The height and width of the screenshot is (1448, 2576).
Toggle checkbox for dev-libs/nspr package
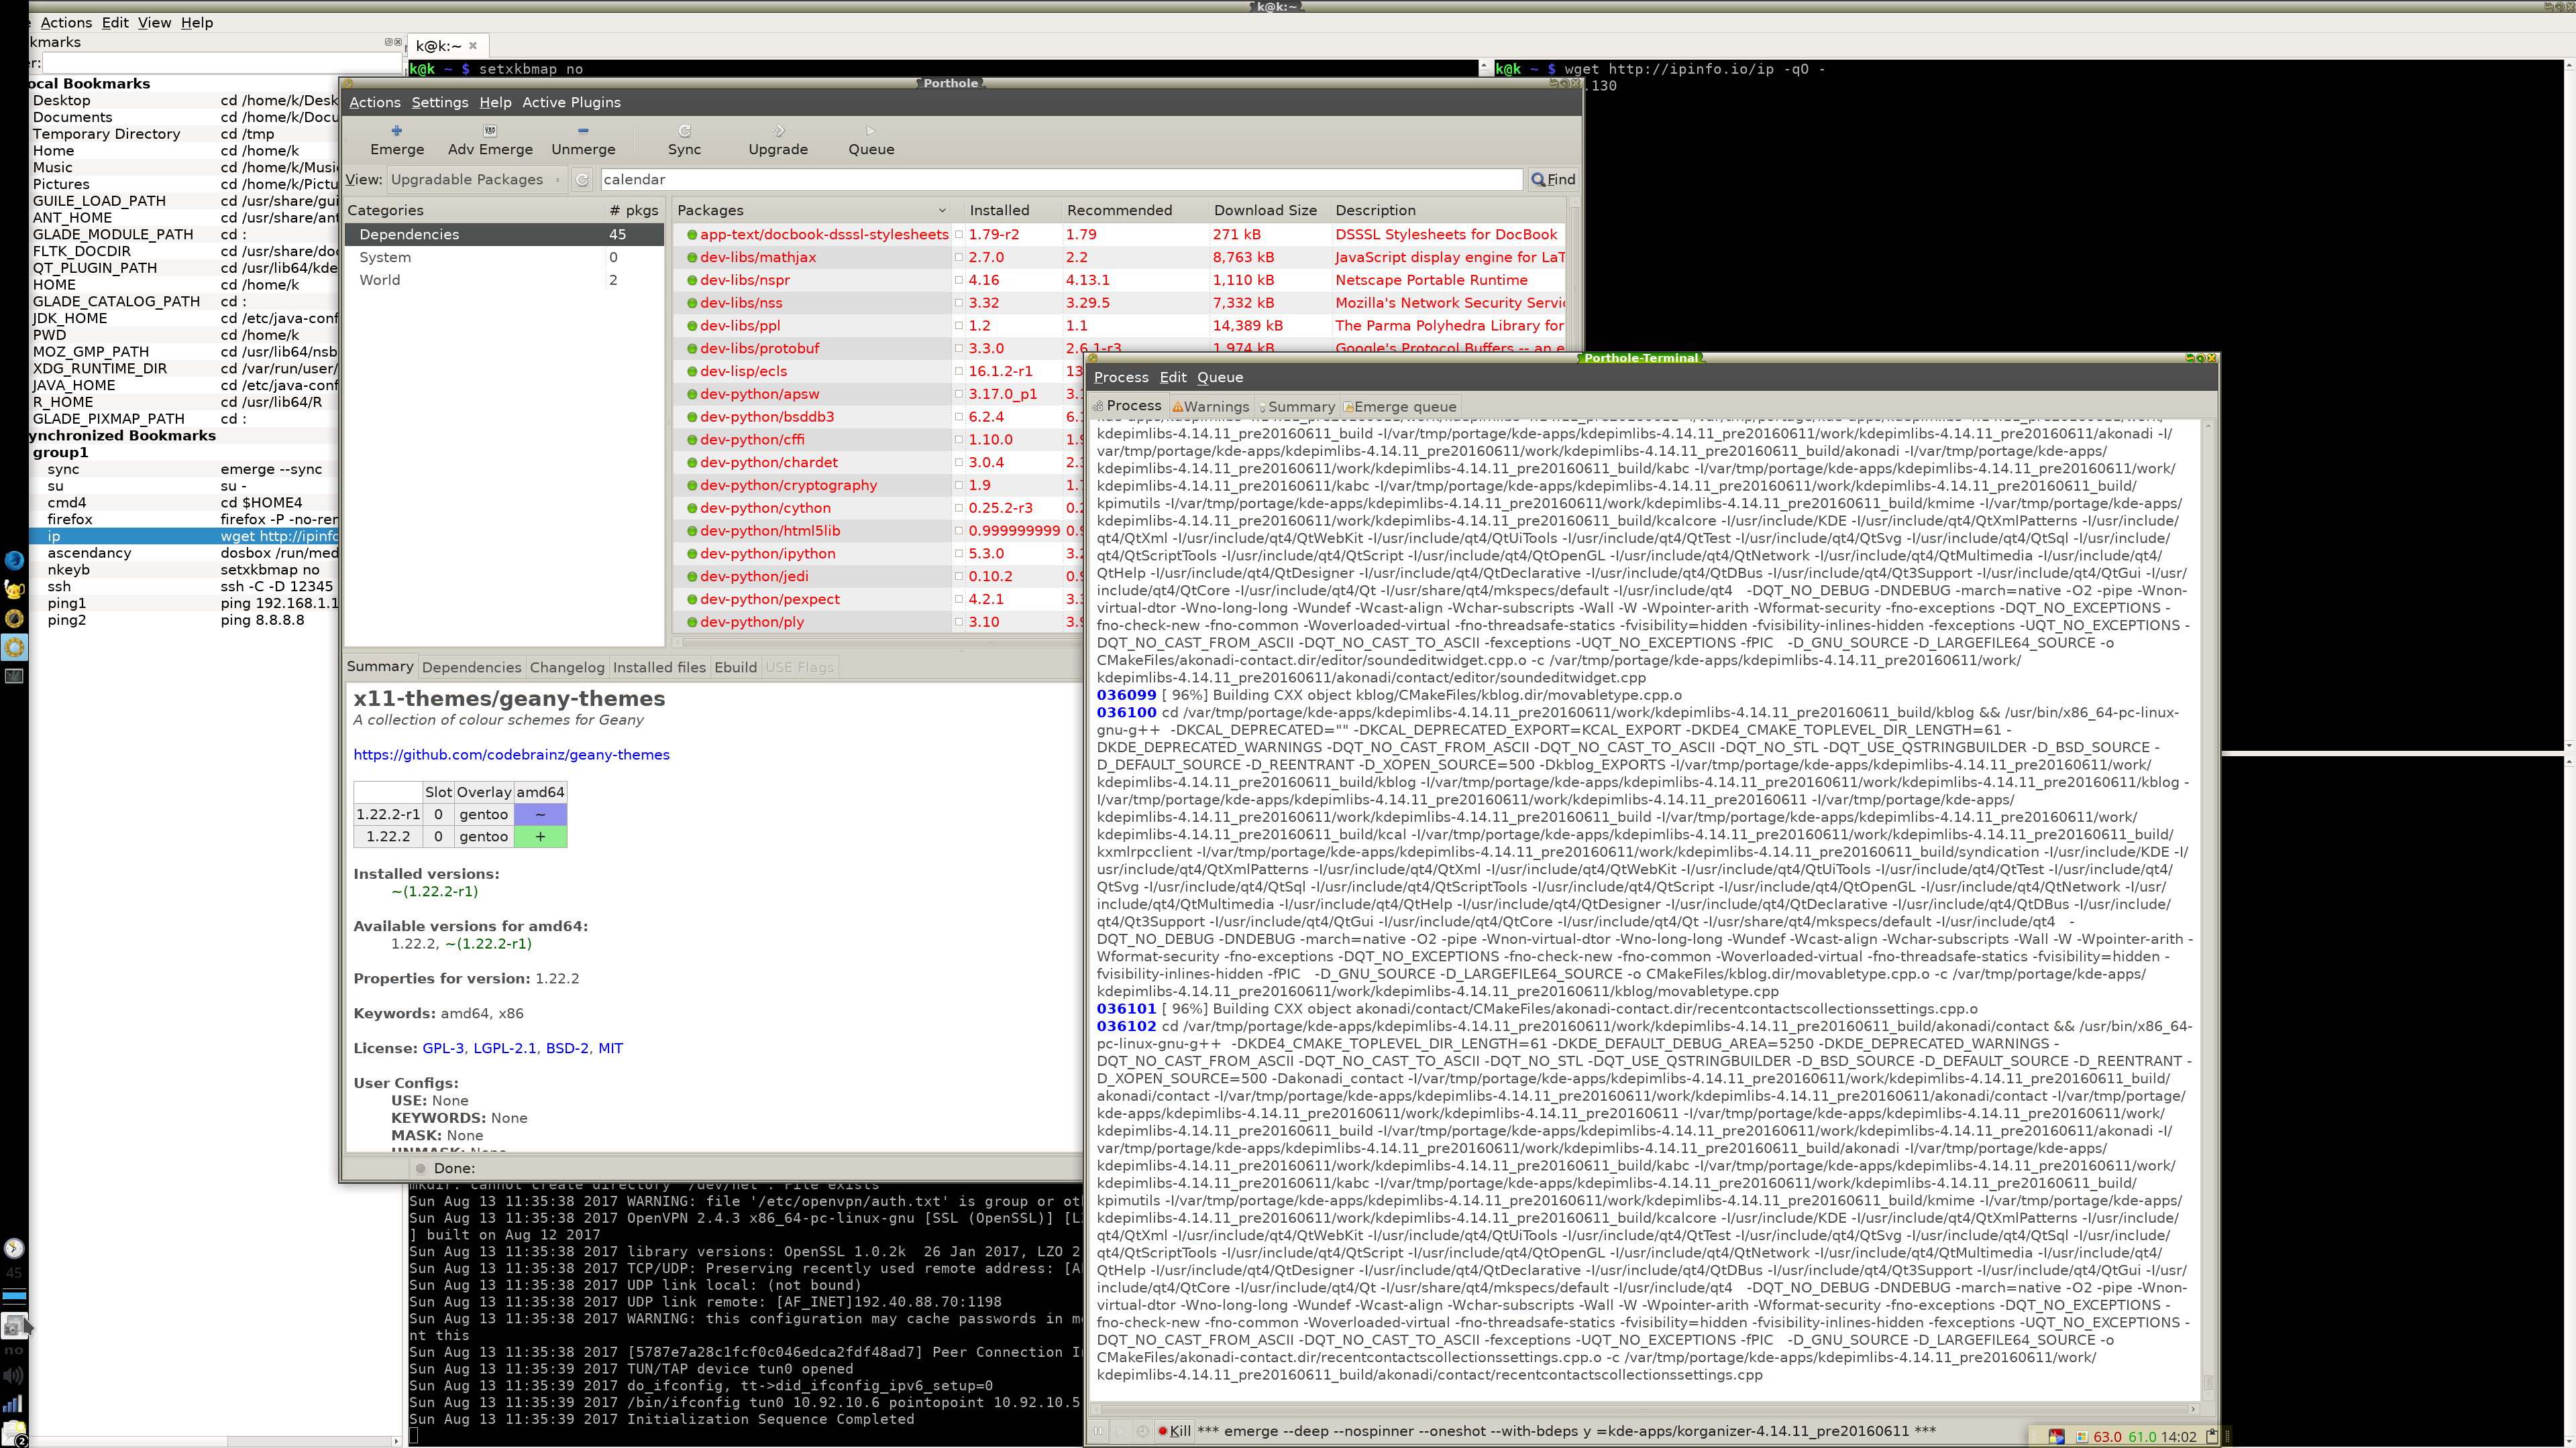point(959,280)
